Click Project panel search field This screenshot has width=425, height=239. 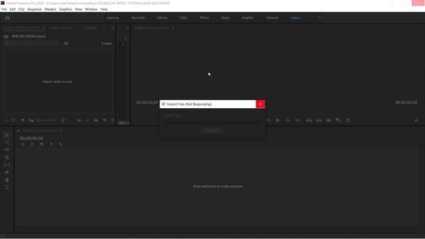point(32,43)
